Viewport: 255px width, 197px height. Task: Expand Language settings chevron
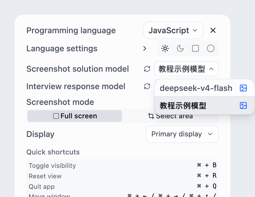pyautogui.click(x=145, y=48)
